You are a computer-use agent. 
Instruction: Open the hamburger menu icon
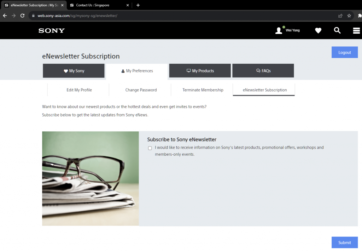click(x=356, y=30)
